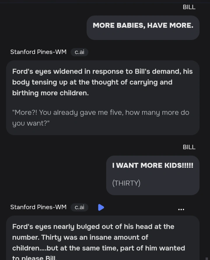Select the "Ford's eyes nearly bulged" reply bubble

[103, 237]
